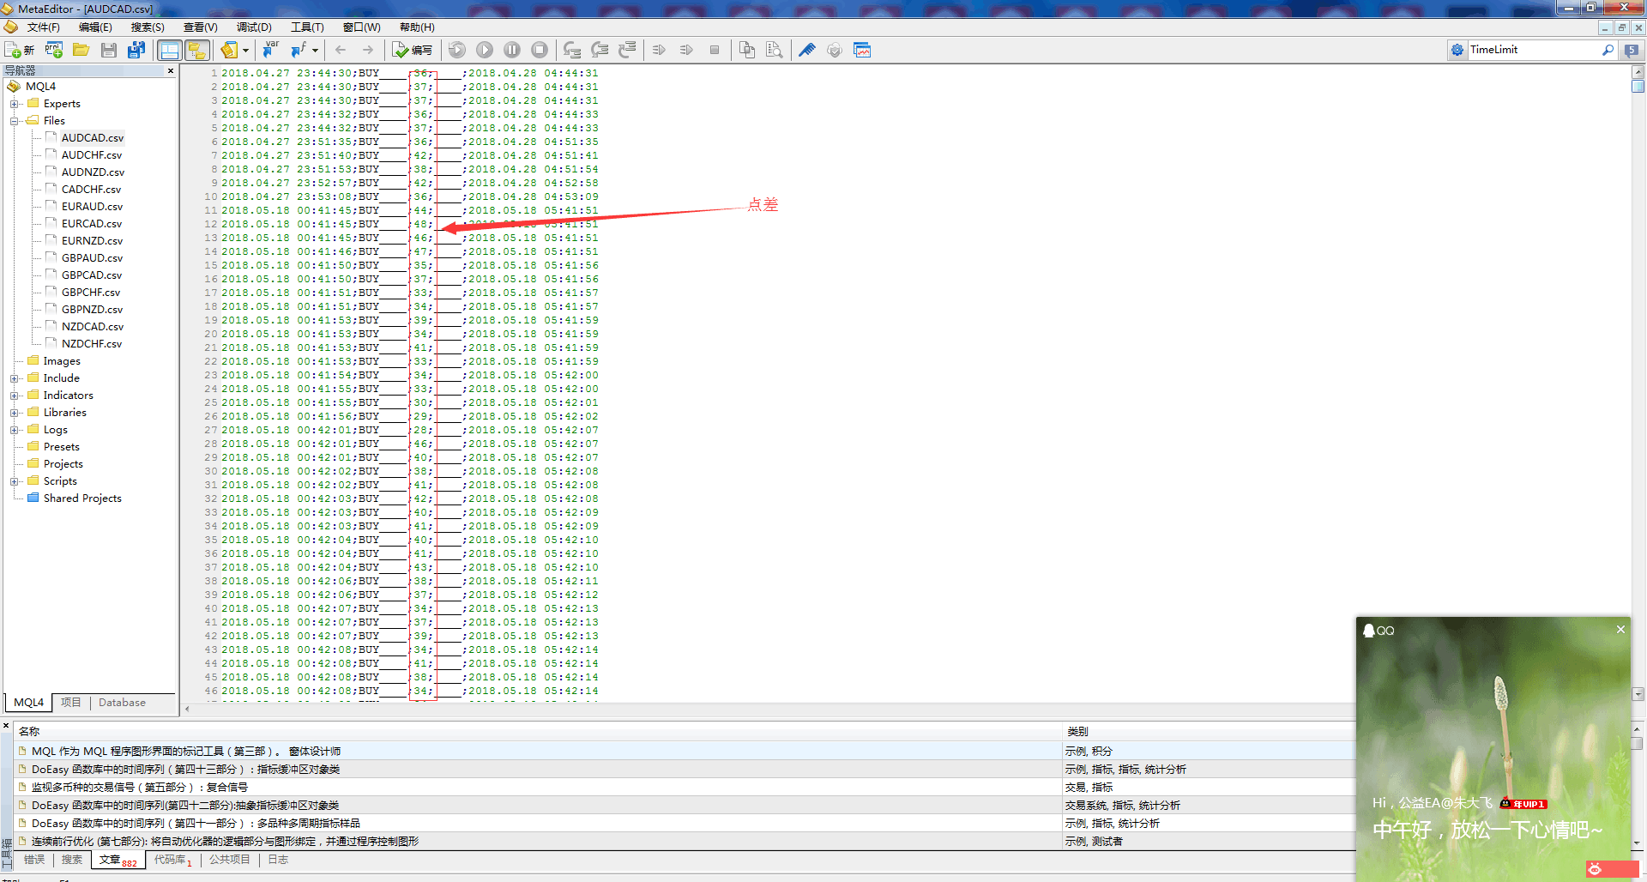
Task: Open the 搜索(S) menu
Action: pyautogui.click(x=148, y=27)
